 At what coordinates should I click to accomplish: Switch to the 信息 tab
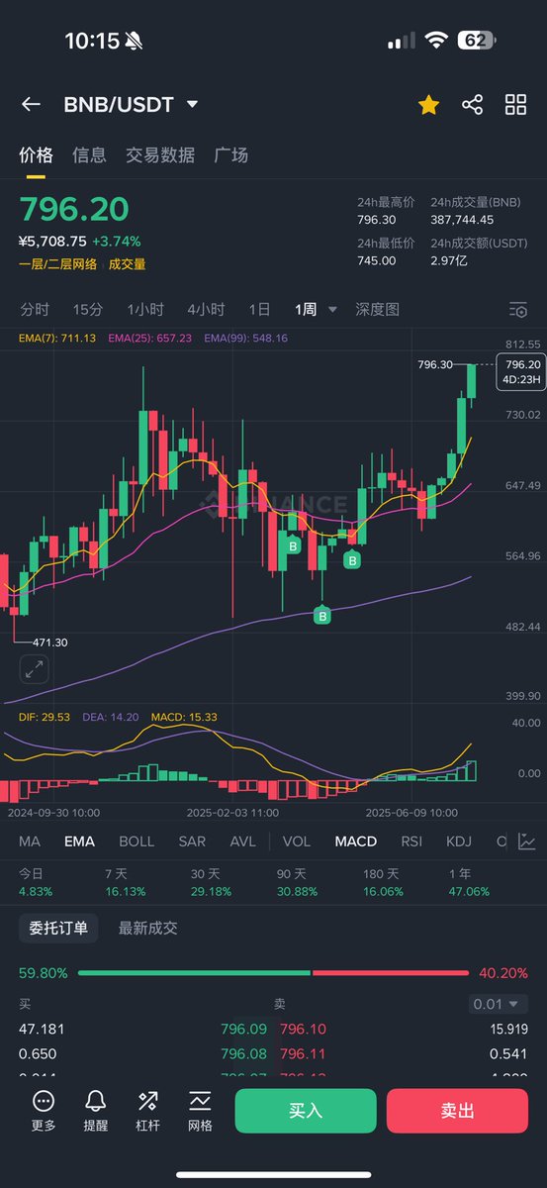(x=89, y=154)
